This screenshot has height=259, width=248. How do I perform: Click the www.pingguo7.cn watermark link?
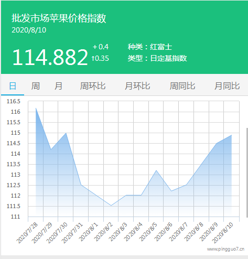click(x=225, y=249)
